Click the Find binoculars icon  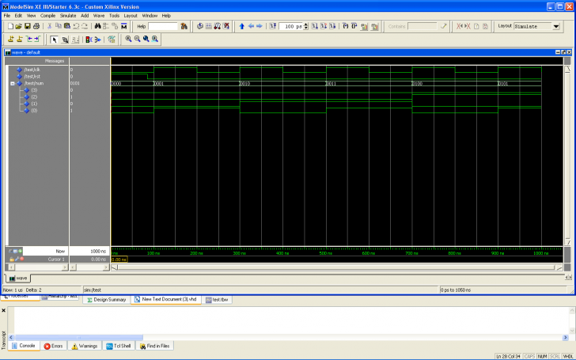pos(97,26)
